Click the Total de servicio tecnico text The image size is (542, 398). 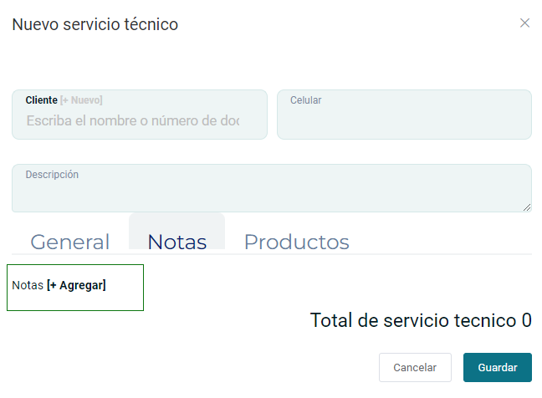pos(414,320)
